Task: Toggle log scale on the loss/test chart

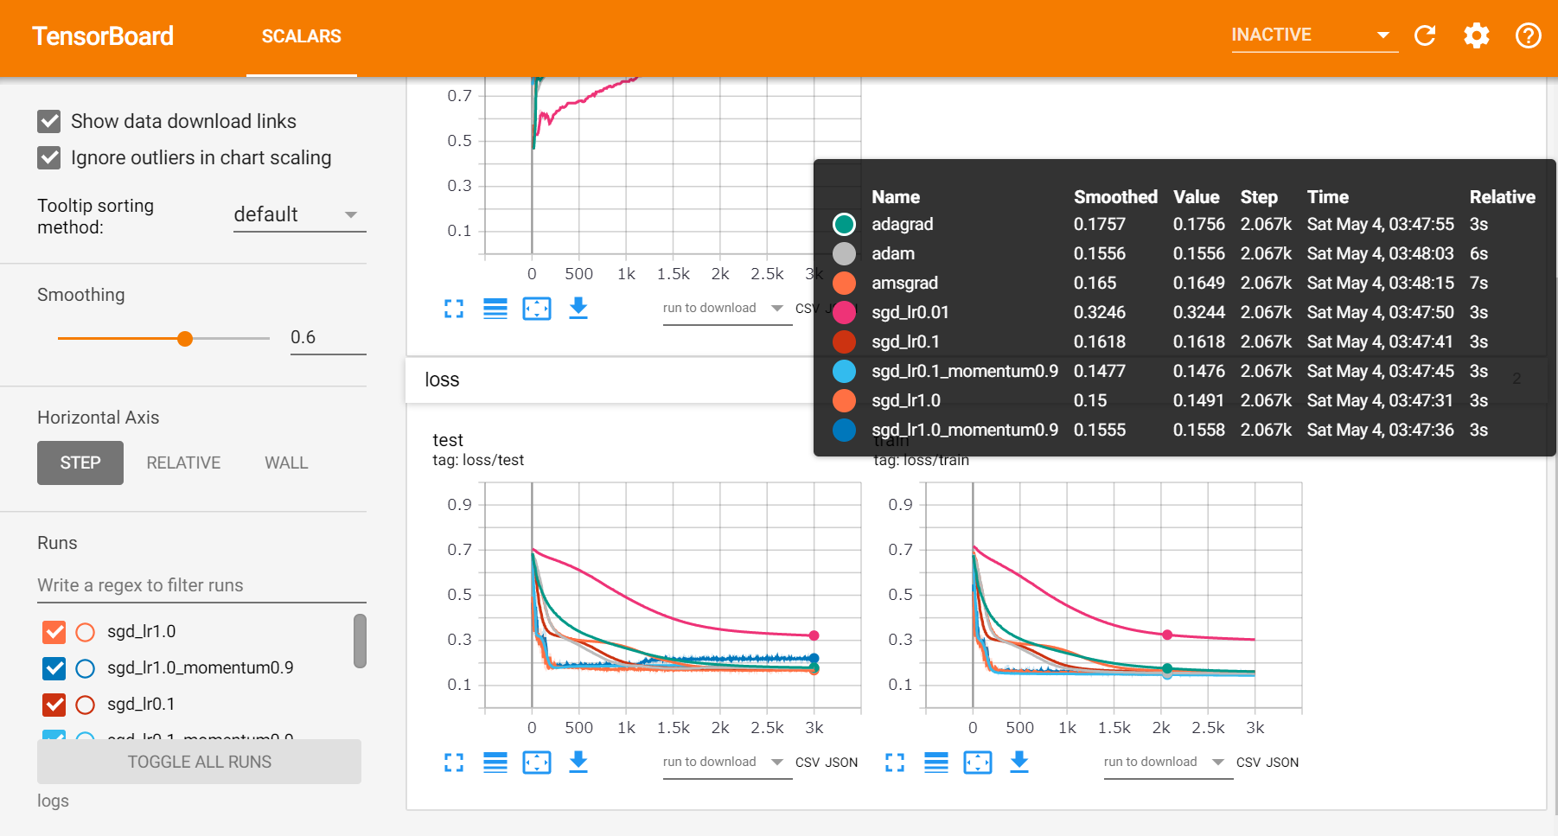Action: coord(495,762)
